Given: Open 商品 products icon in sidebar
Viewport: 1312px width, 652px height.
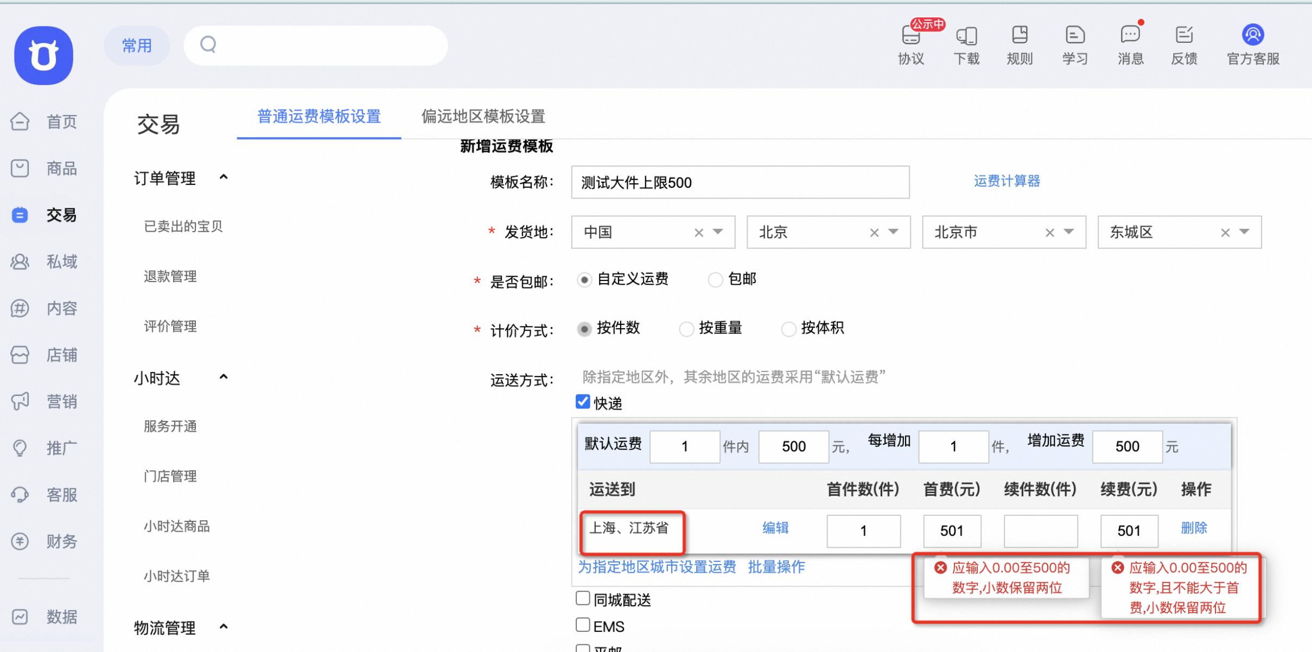Looking at the screenshot, I should (x=20, y=168).
